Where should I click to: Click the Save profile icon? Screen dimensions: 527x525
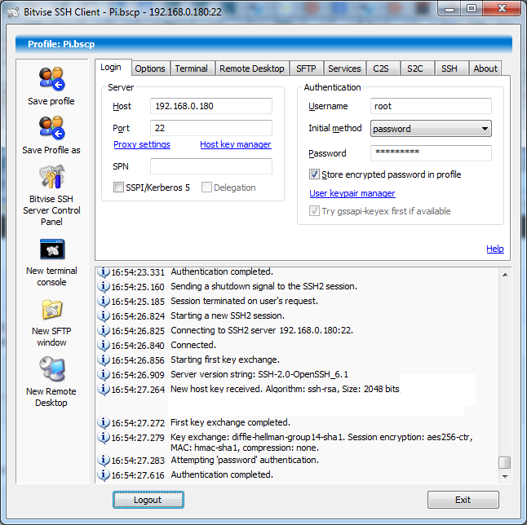51,79
